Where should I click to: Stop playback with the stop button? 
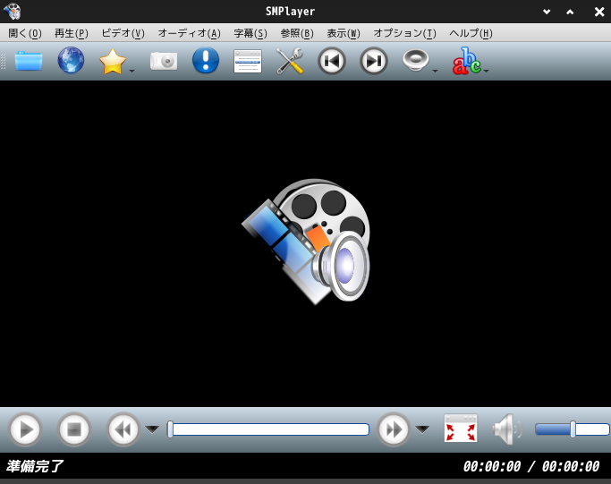pyautogui.click(x=74, y=429)
